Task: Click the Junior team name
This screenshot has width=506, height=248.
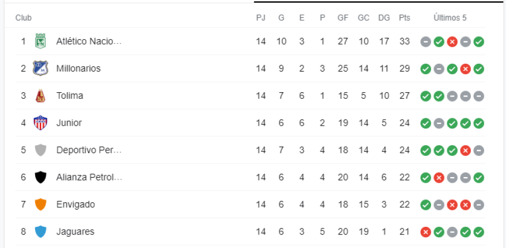Action: pos(69,123)
